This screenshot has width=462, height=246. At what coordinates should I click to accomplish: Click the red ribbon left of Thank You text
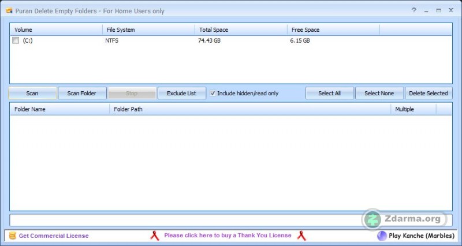155,236
